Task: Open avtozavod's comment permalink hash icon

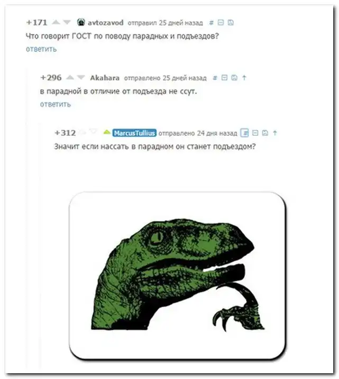Action: coord(212,23)
